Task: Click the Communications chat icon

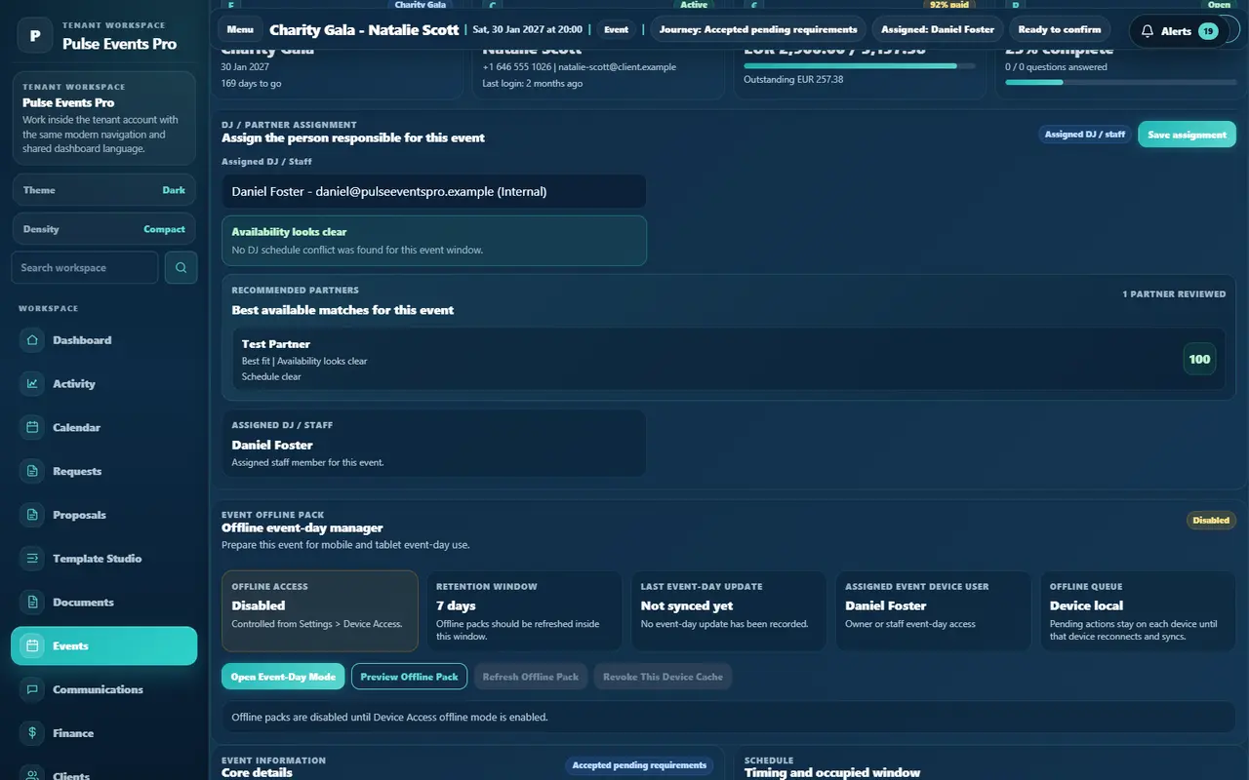Action: pyautogui.click(x=32, y=689)
